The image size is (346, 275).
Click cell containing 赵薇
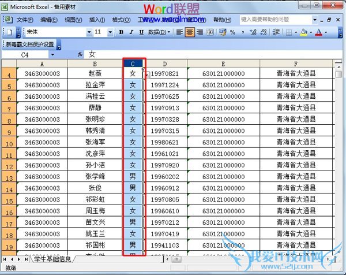pos(95,73)
